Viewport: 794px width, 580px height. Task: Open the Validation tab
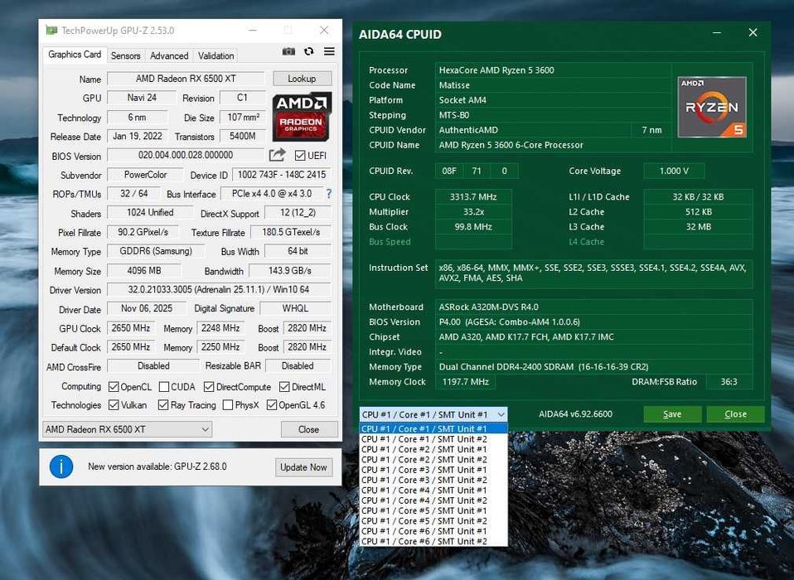point(215,56)
